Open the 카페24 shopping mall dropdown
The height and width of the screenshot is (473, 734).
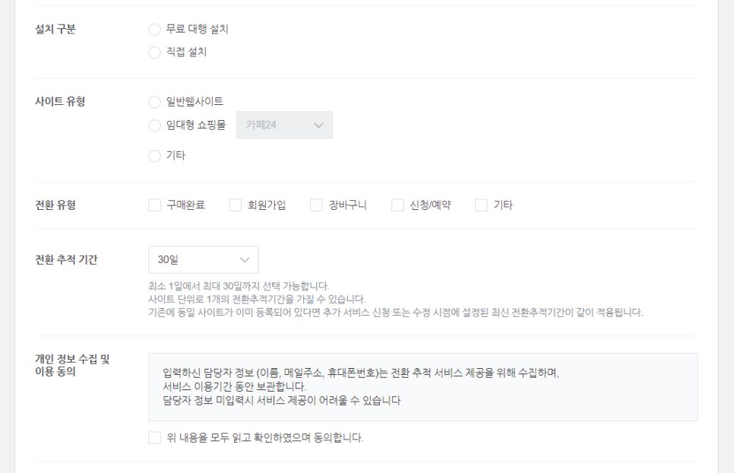pos(284,125)
